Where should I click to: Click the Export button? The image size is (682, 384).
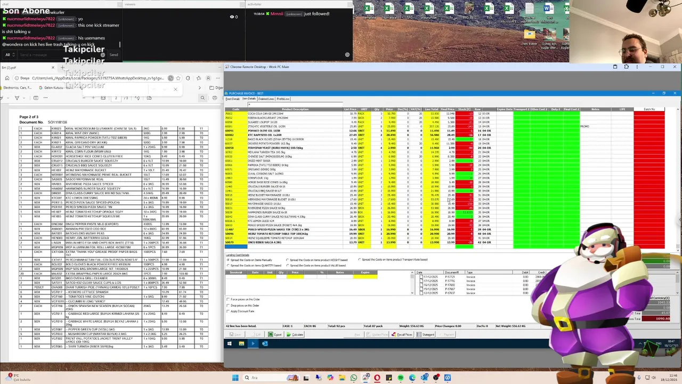[x=274, y=334]
